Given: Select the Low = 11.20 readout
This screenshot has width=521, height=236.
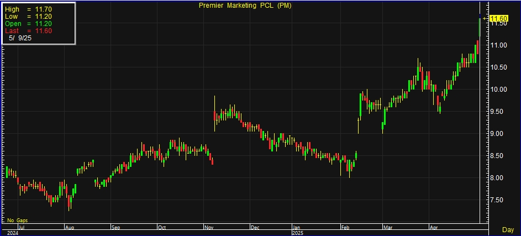Looking at the screenshot, I should click(x=28, y=17).
